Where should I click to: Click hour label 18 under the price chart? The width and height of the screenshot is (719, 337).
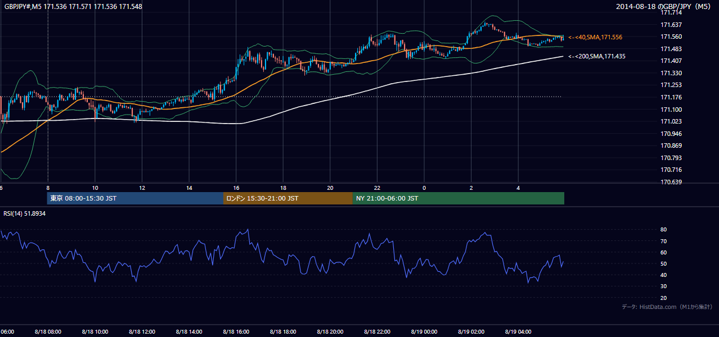tap(283, 188)
